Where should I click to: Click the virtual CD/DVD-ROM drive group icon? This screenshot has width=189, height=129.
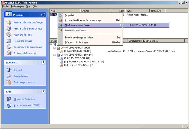click(58, 48)
